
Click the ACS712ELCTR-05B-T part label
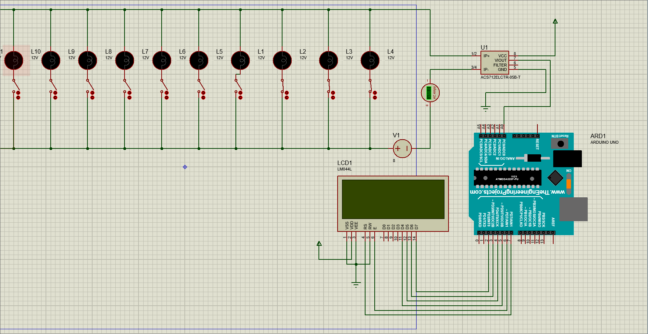(x=500, y=77)
